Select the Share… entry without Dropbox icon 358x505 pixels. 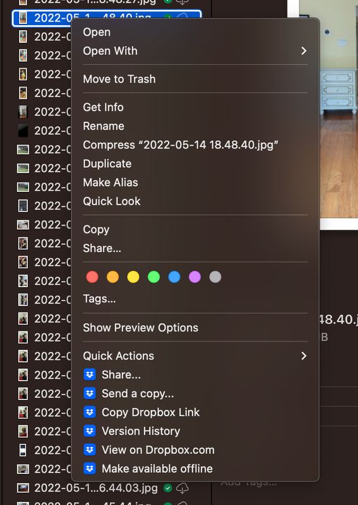tap(102, 248)
